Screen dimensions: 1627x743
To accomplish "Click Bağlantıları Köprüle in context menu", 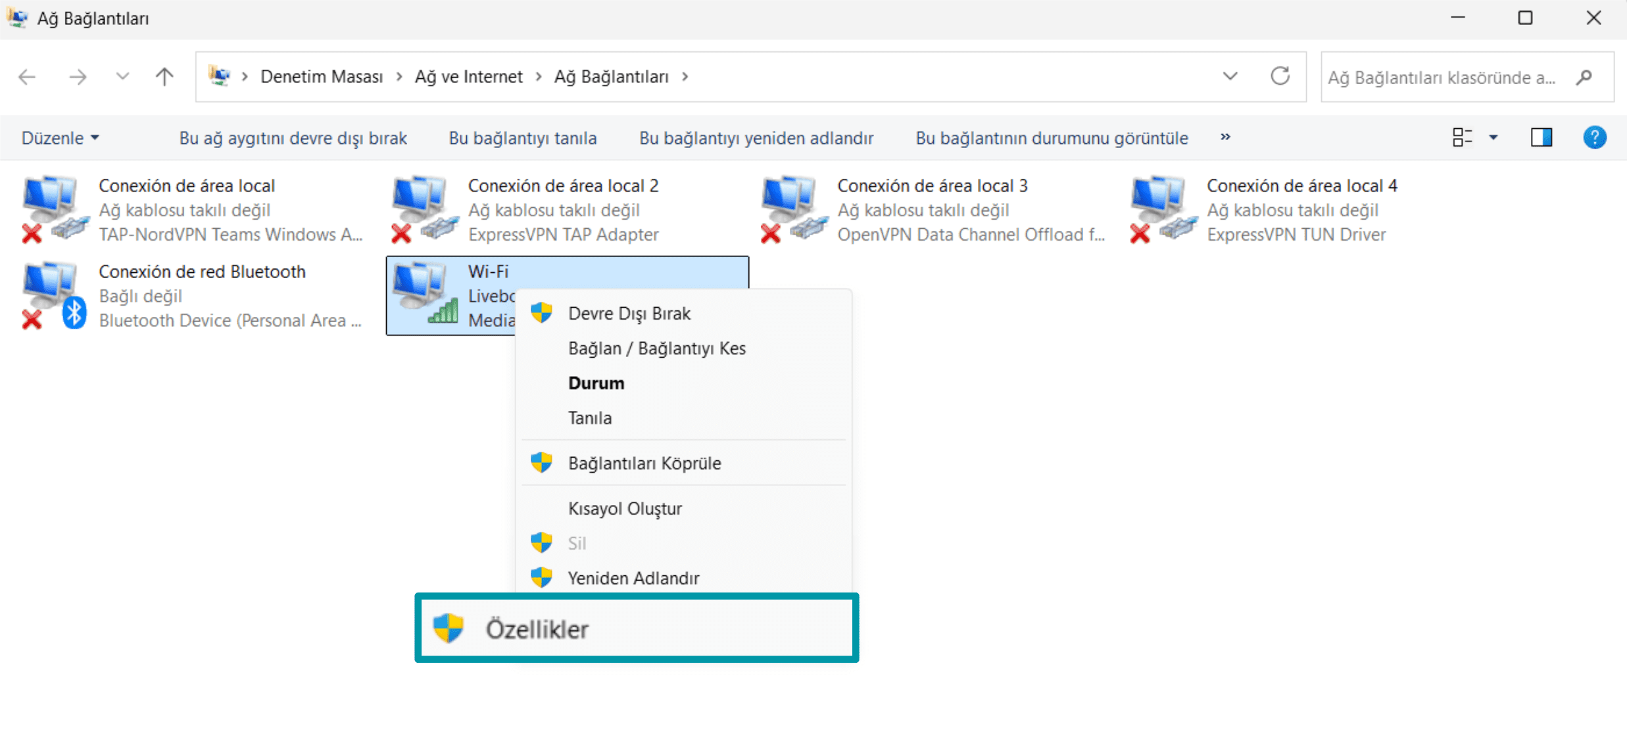I will click(x=644, y=463).
